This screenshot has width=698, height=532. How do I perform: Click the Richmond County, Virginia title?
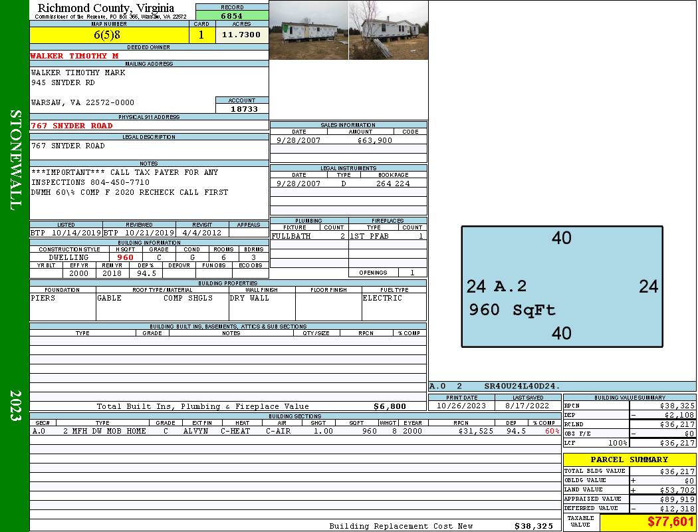click(x=106, y=8)
